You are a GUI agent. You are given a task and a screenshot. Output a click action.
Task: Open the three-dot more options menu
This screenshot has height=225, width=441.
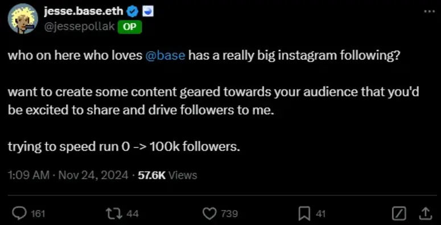point(429,11)
